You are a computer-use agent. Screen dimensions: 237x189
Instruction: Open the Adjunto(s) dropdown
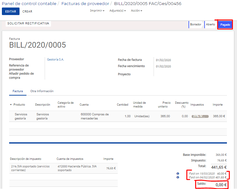[118, 11]
